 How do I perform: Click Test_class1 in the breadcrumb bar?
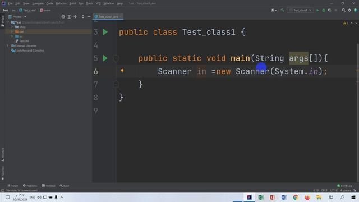pos(28,10)
